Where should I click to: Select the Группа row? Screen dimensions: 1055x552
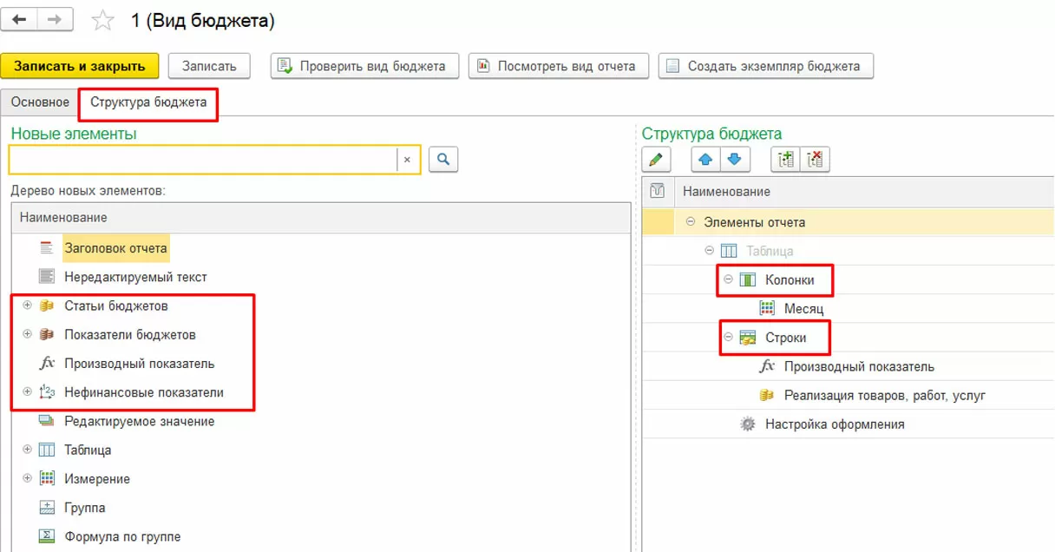click(322, 508)
